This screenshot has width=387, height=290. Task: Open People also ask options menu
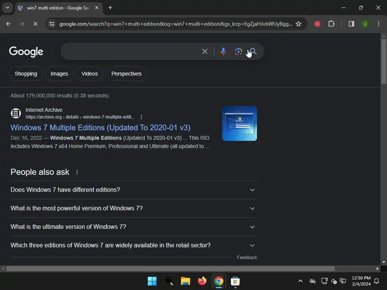click(x=77, y=172)
